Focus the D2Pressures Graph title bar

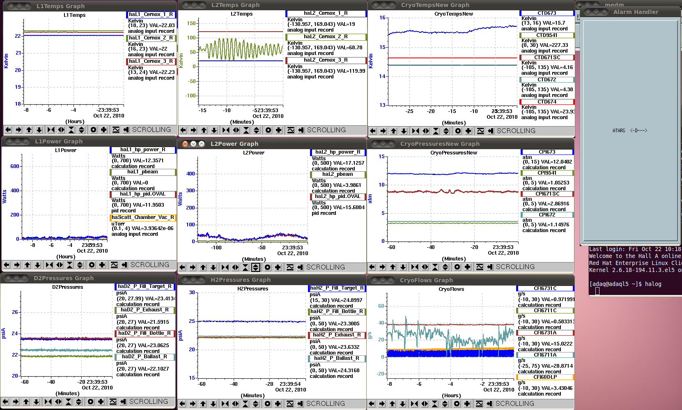pos(88,278)
